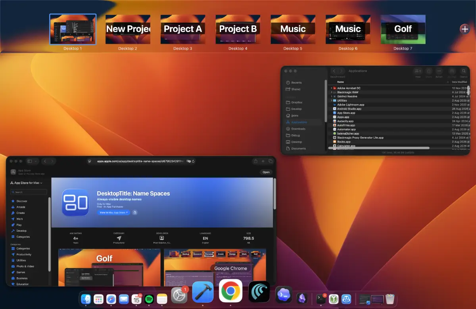Toggle Safari sidebar button

pyautogui.click(x=29, y=161)
